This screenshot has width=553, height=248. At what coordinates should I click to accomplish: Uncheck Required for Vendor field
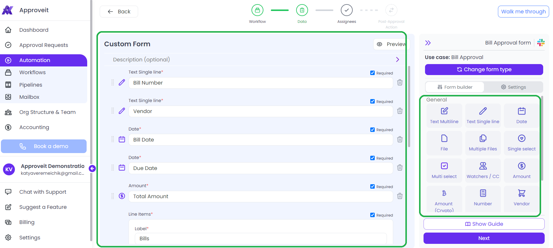tap(372, 101)
